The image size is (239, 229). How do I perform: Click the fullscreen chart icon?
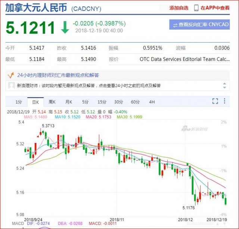coord(215,101)
